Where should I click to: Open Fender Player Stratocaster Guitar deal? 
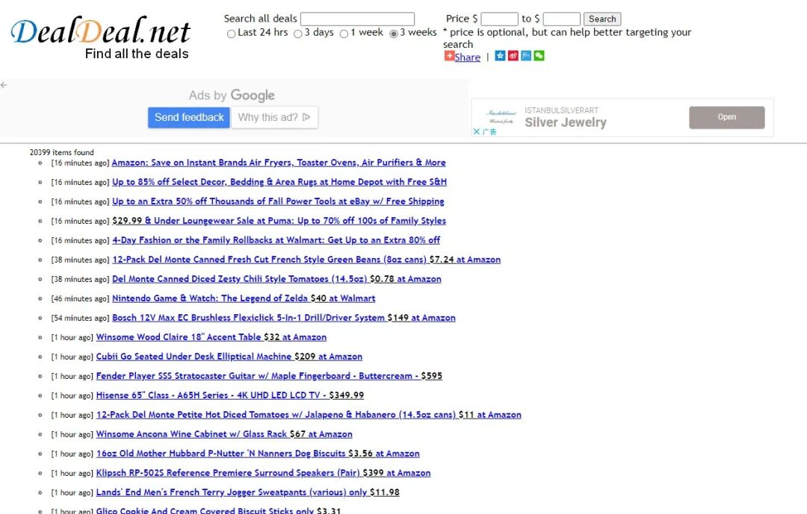[x=269, y=376]
